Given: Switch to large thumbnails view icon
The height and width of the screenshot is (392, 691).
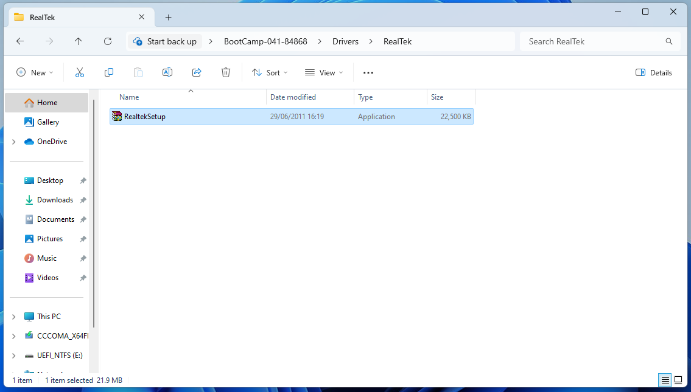Looking at the screenshot, I should [x=678, y=380].
